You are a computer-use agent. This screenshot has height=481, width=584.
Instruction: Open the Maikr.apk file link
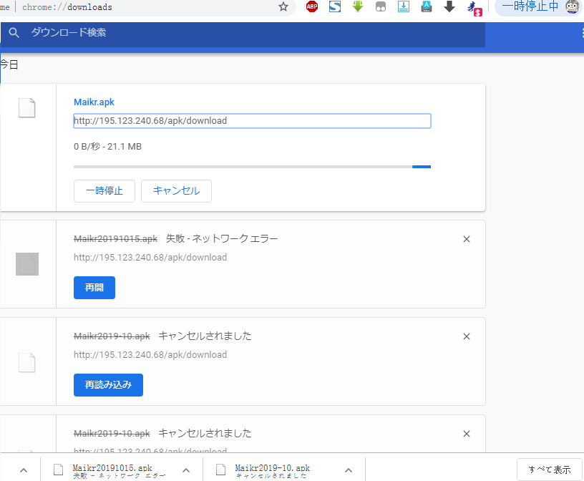click(94, 102)
